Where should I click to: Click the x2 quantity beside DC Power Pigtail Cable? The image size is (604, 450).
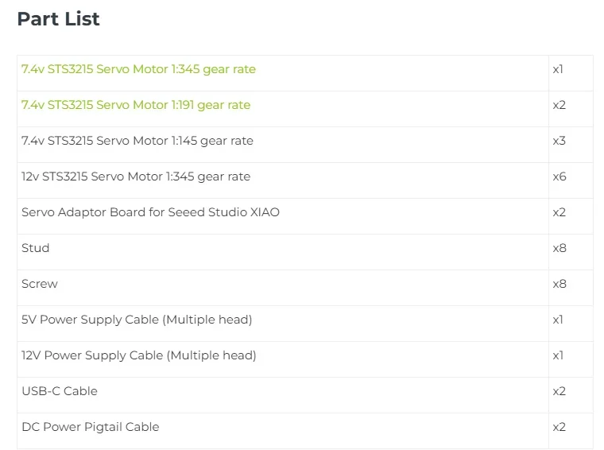coord(559,427)
